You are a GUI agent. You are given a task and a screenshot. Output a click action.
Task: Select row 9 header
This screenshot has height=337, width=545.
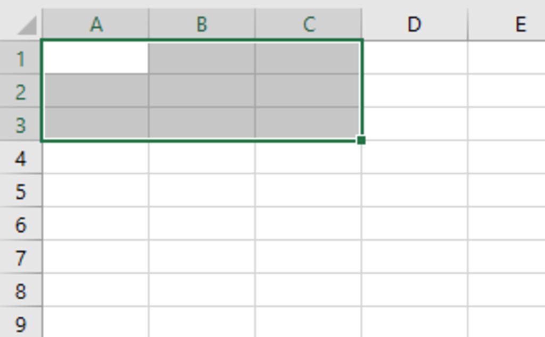pyautogui.click(x=21, y=322)
